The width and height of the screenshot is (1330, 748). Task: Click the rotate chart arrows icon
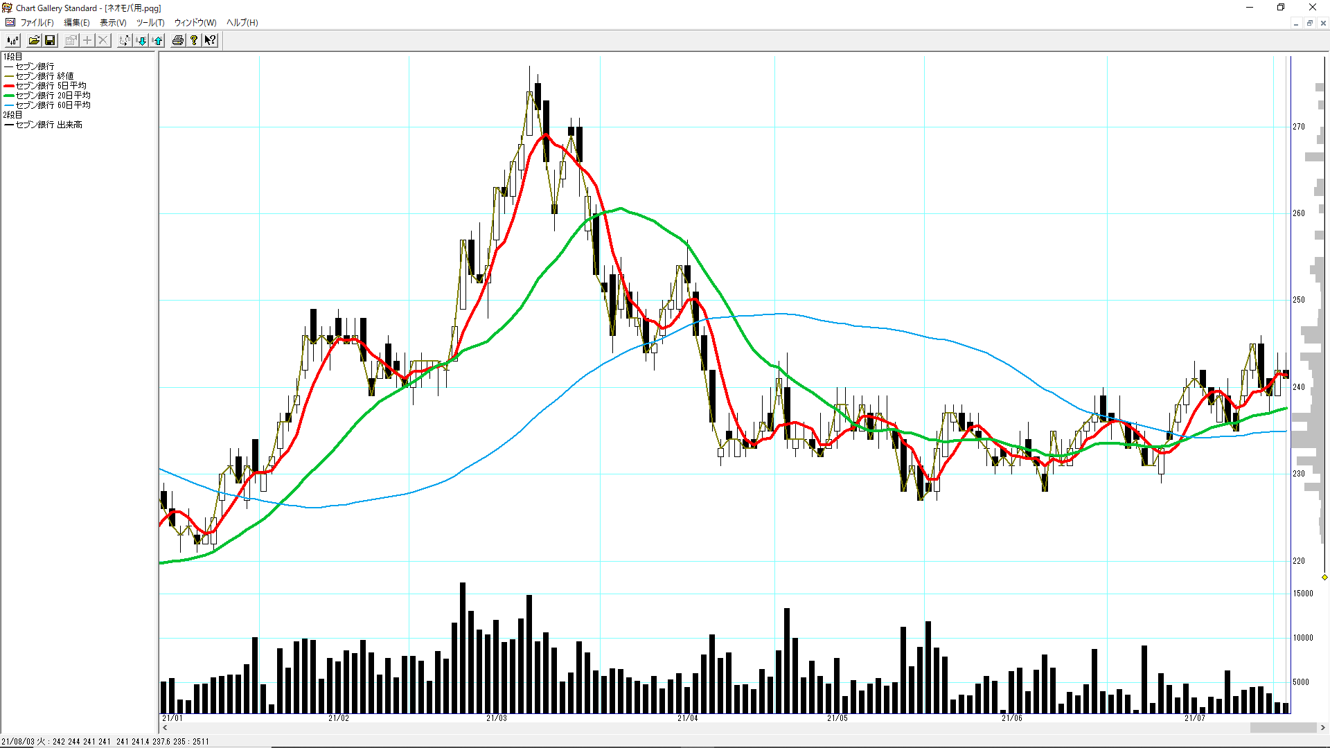click(x=124, y=40)
